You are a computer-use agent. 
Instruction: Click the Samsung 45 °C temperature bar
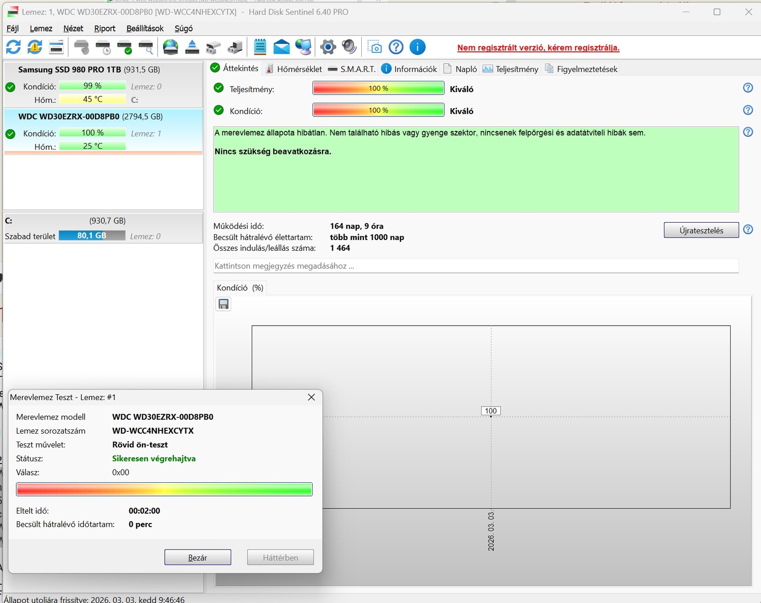(x=92, y=99)
